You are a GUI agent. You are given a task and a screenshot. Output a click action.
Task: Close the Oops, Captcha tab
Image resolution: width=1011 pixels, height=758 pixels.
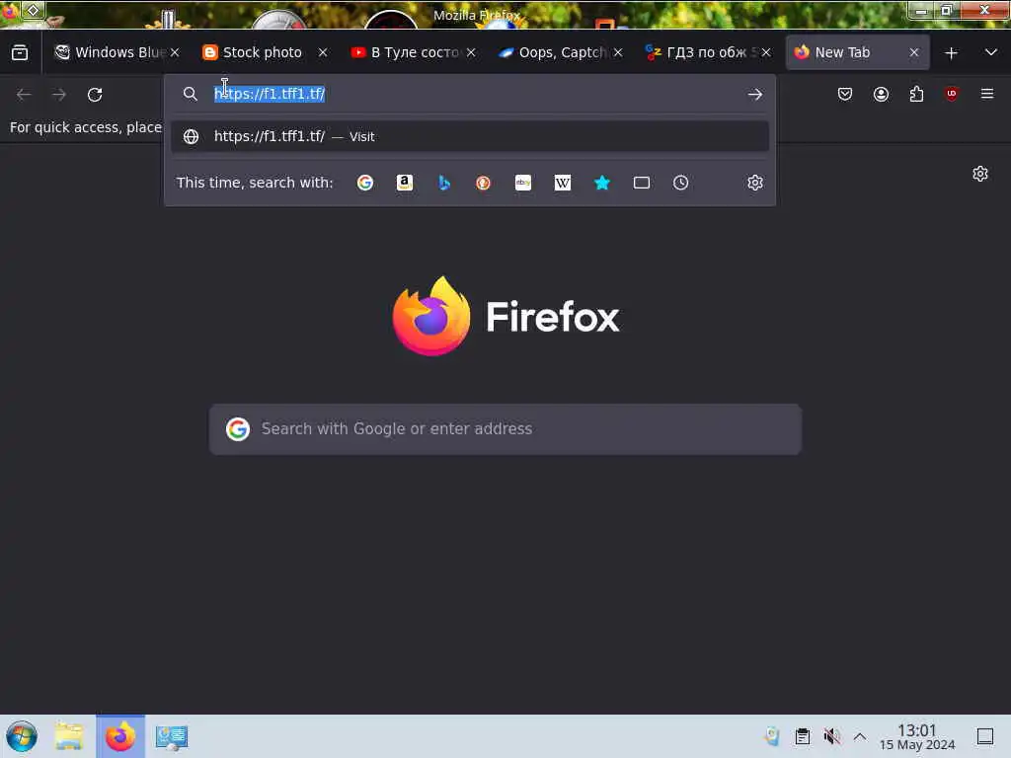(x=618, y=53)
